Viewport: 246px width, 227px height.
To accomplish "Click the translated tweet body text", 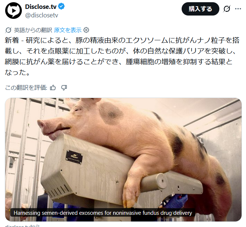I will click(122, 56).
